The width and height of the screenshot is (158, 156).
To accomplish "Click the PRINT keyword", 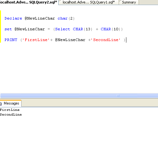I will tap(11, 40).
